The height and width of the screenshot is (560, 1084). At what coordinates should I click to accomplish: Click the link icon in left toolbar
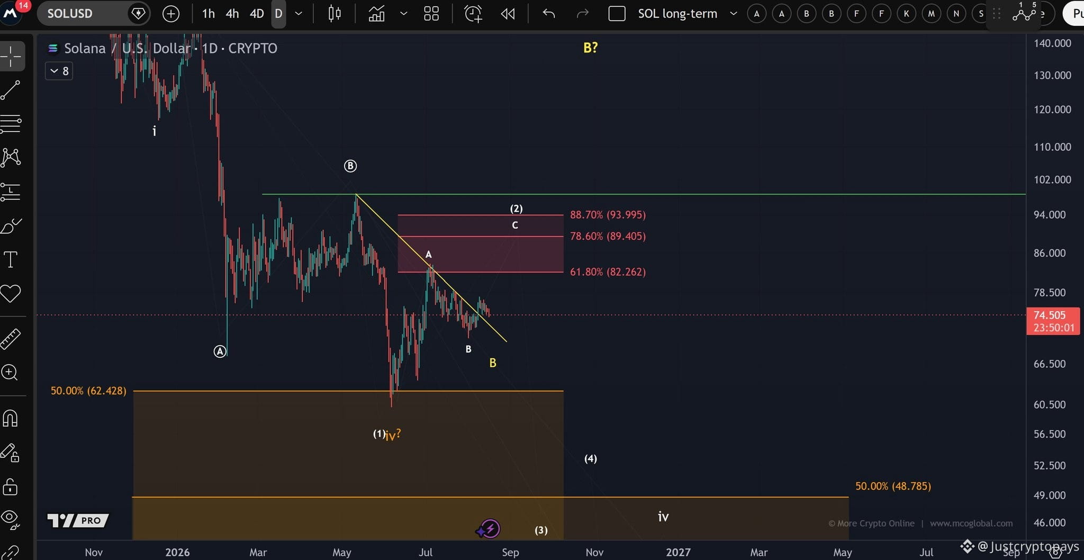(11, 553)
